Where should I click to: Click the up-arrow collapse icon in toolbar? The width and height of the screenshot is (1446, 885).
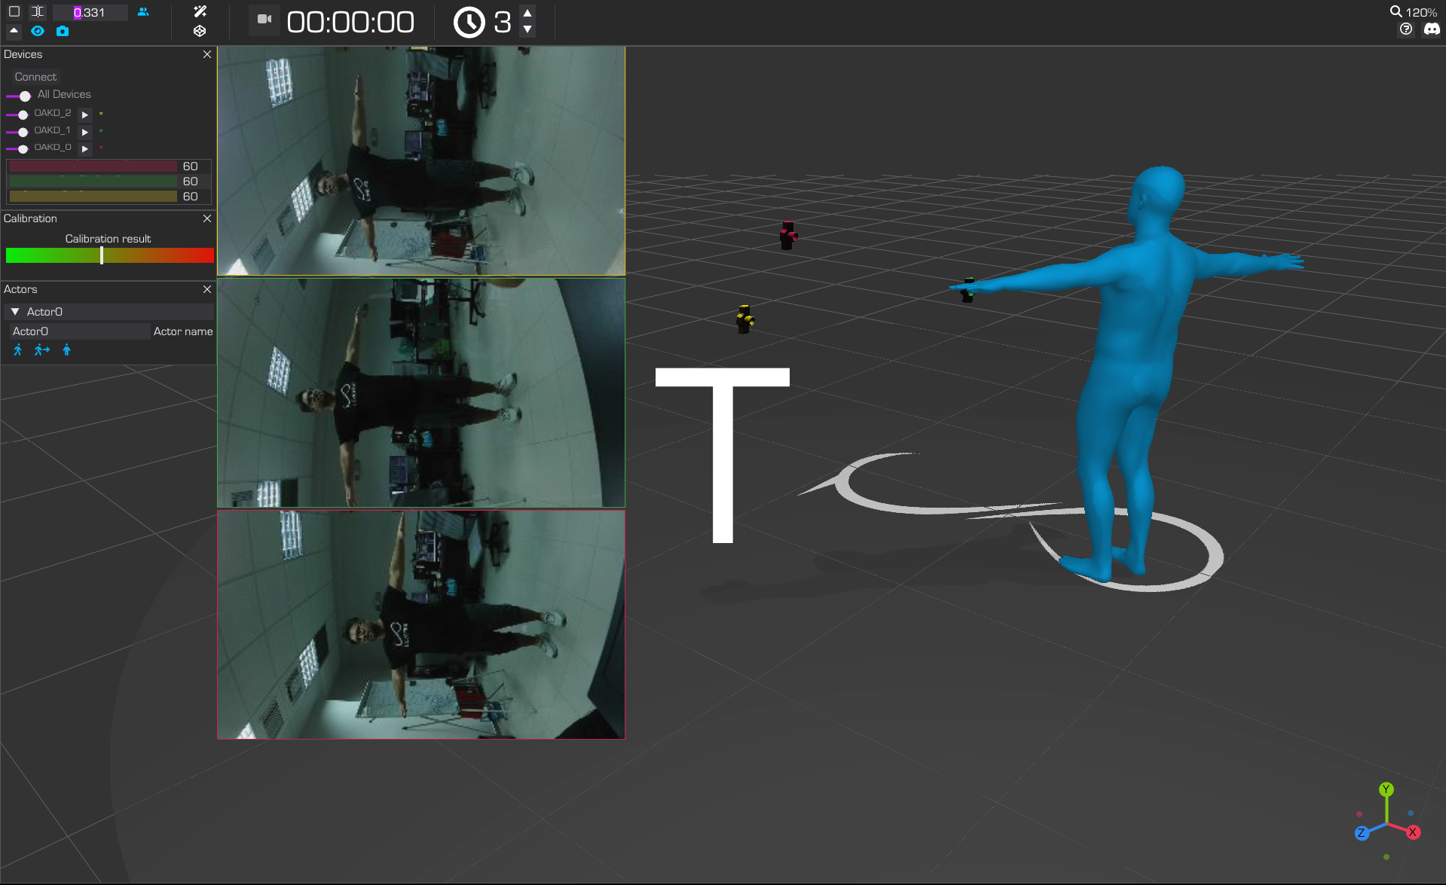tap(14, 31)
